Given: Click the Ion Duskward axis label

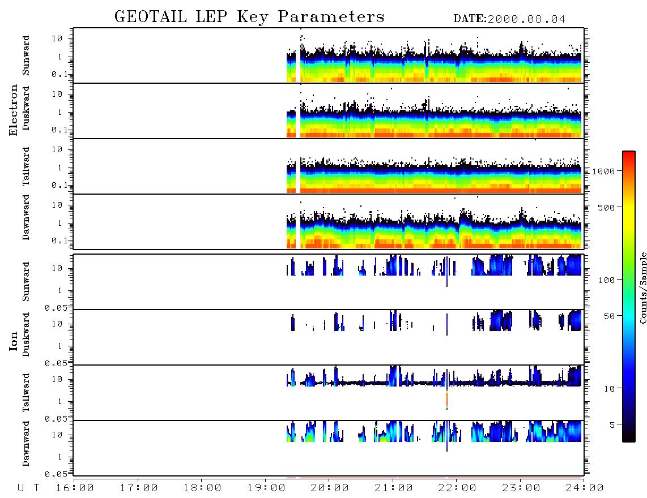Looking at the screenshot, I should click(26, 334).
